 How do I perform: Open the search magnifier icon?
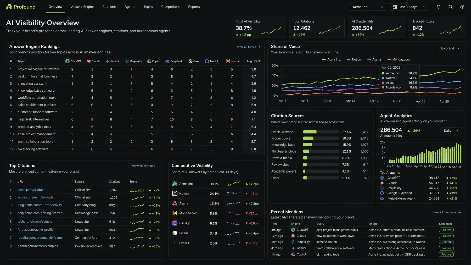pos(450,7)
